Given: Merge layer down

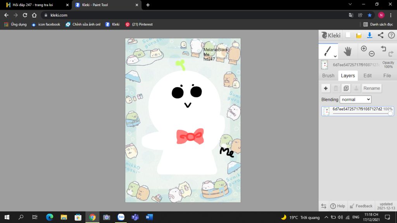Looking at the screenshot, I should (x=356, y=88).
